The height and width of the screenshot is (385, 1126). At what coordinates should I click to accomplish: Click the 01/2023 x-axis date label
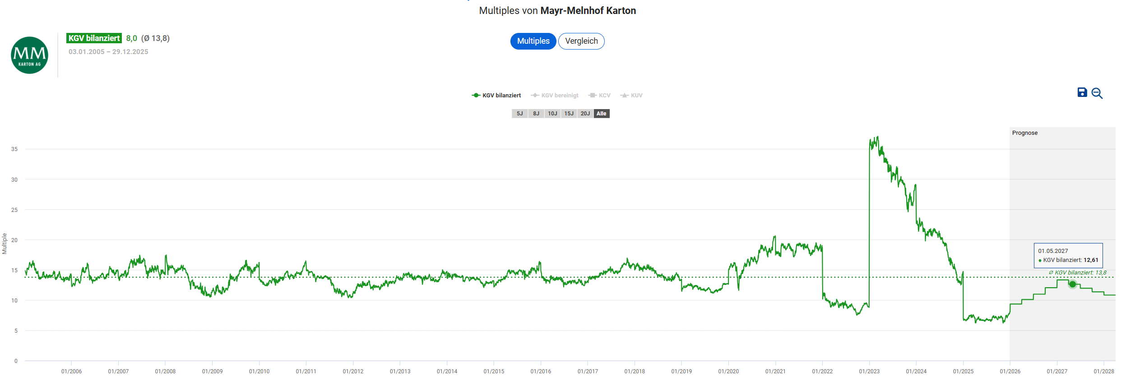point(869,371)
